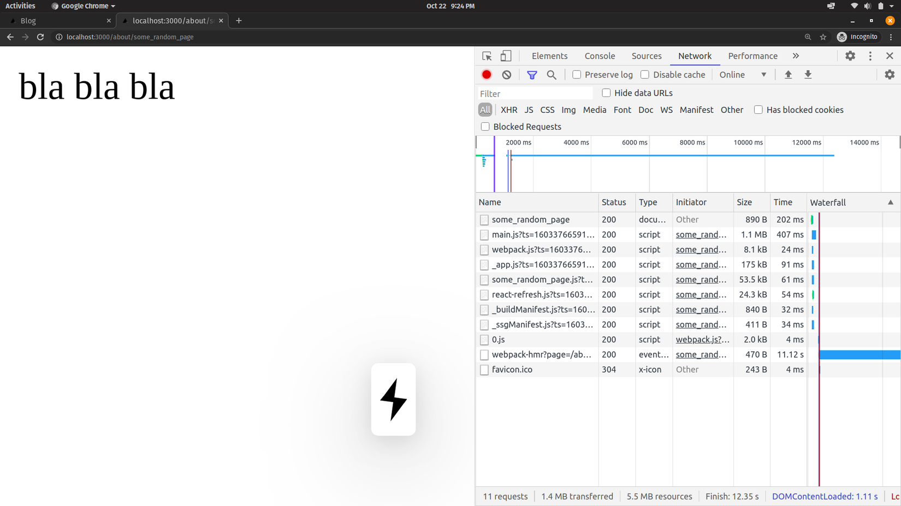
Task: Toggle the device toolbar icon
Action: coord(506,56)
